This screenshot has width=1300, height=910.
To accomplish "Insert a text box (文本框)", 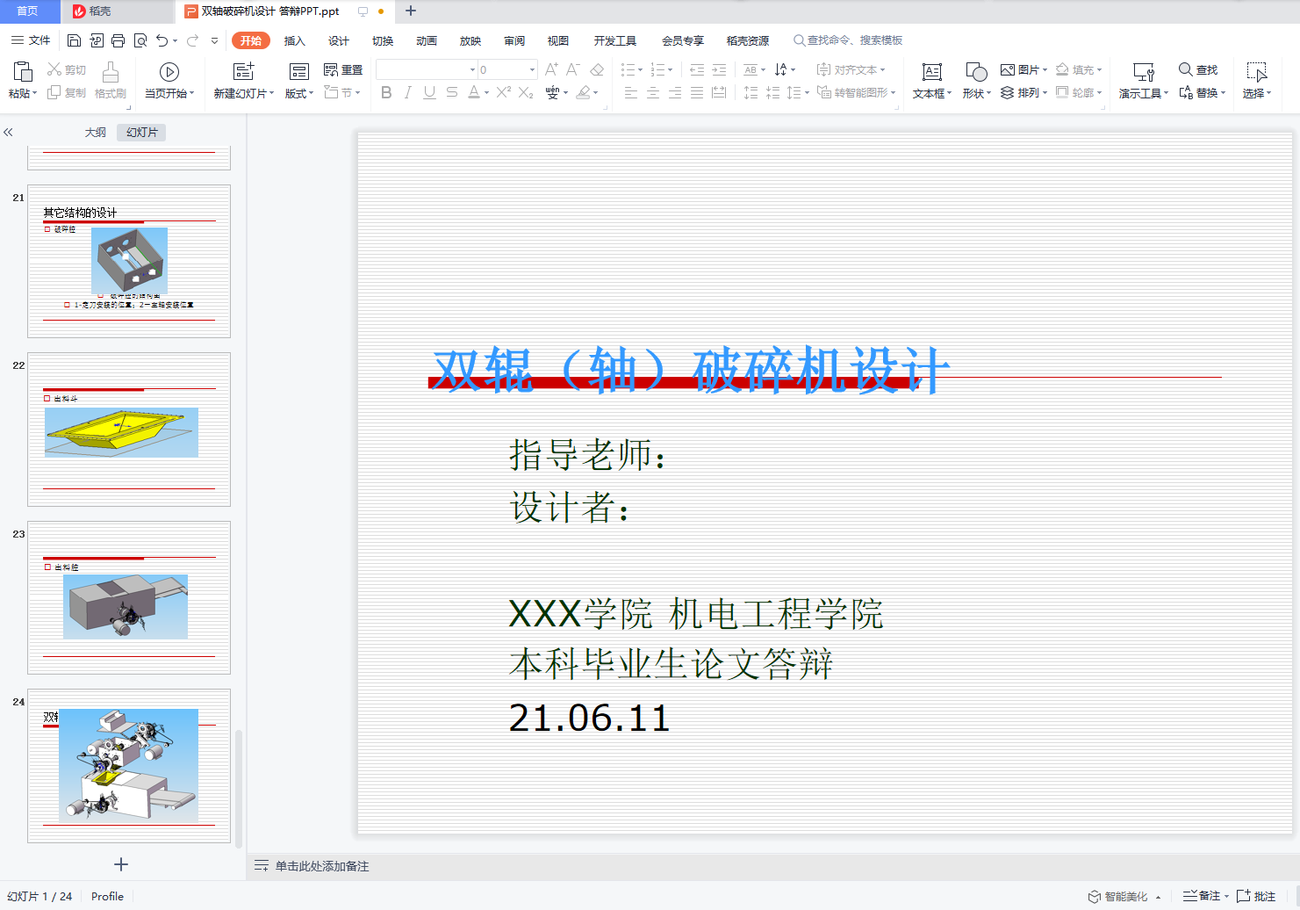I will point(932,80).
